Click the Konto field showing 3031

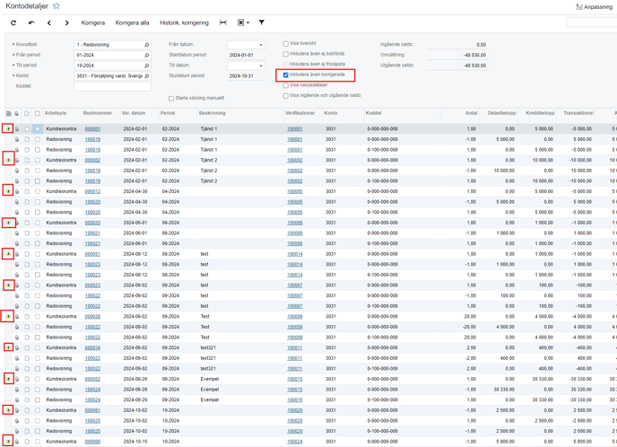112,76
